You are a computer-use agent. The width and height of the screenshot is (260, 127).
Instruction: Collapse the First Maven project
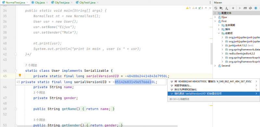tap(215, 21)
